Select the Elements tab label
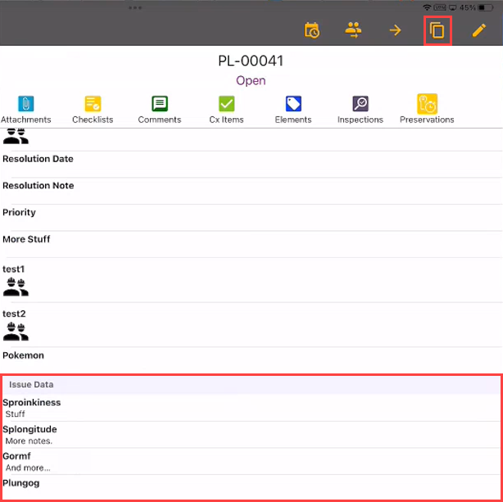 [293, 120]
